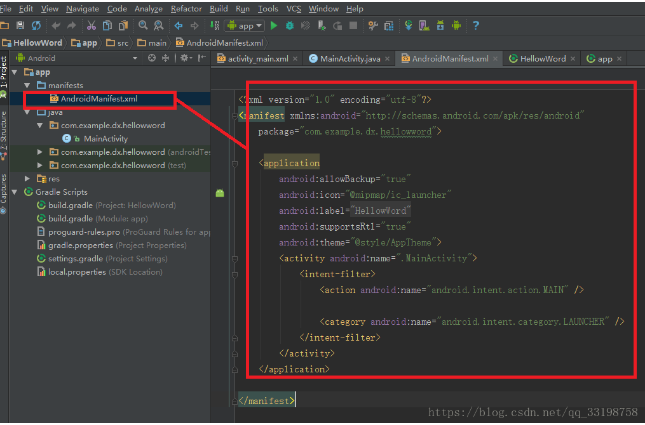Switch to HellowWord gradle editor tab
Viewport: 645px width, 425px height.
coord(542,59)
